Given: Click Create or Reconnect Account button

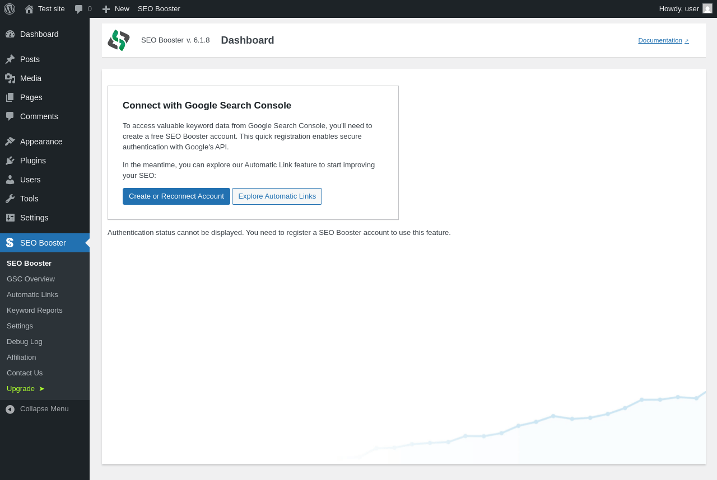Looking at the screenshot, I should click(176, 196).
